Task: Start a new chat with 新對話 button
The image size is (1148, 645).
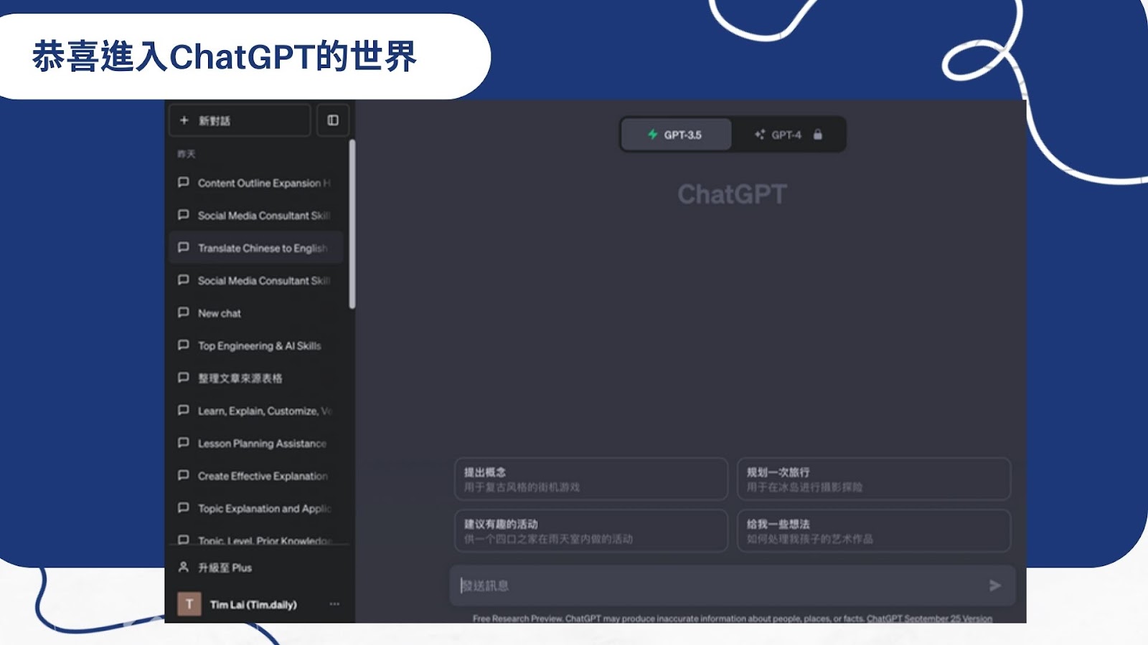Action: pyautogui.click(x=240, y=120)
